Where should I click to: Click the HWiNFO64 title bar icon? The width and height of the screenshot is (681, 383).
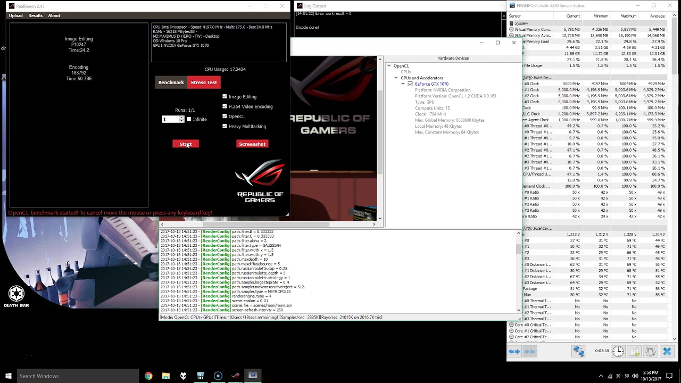coord(512,5)
